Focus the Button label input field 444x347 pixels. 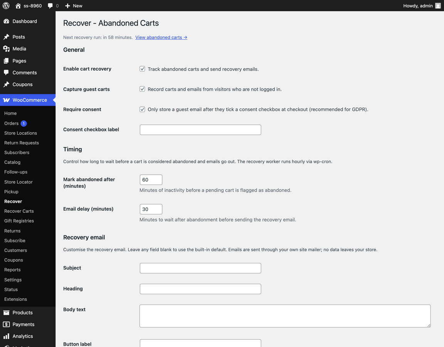(x=200, y=343)
